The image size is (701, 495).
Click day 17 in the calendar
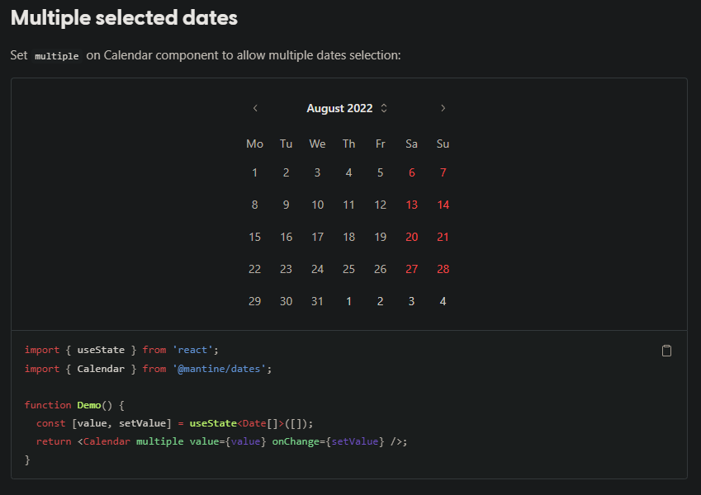[317, 237]
